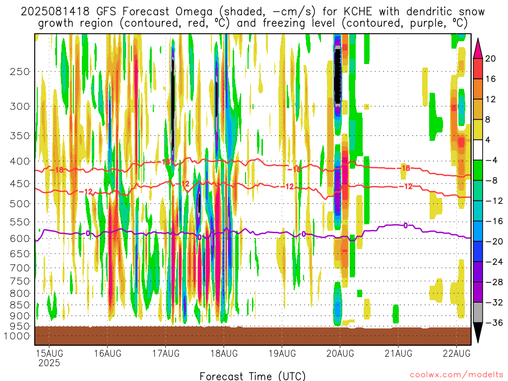Click the 18AUG time axis label
This screenshot has width=508, height=381.
224,353
